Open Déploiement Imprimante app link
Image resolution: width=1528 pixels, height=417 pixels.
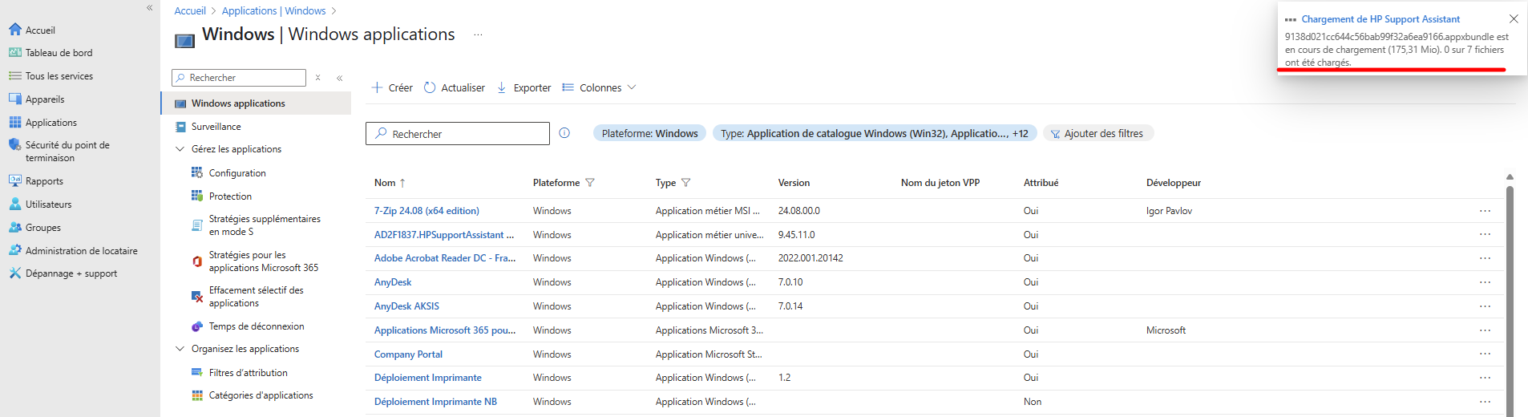coord(428,378)
